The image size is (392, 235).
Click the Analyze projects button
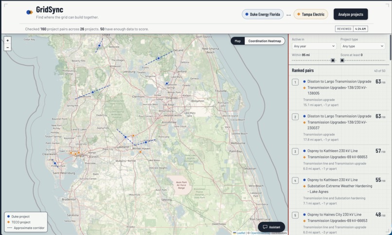[x=351, y=14]
